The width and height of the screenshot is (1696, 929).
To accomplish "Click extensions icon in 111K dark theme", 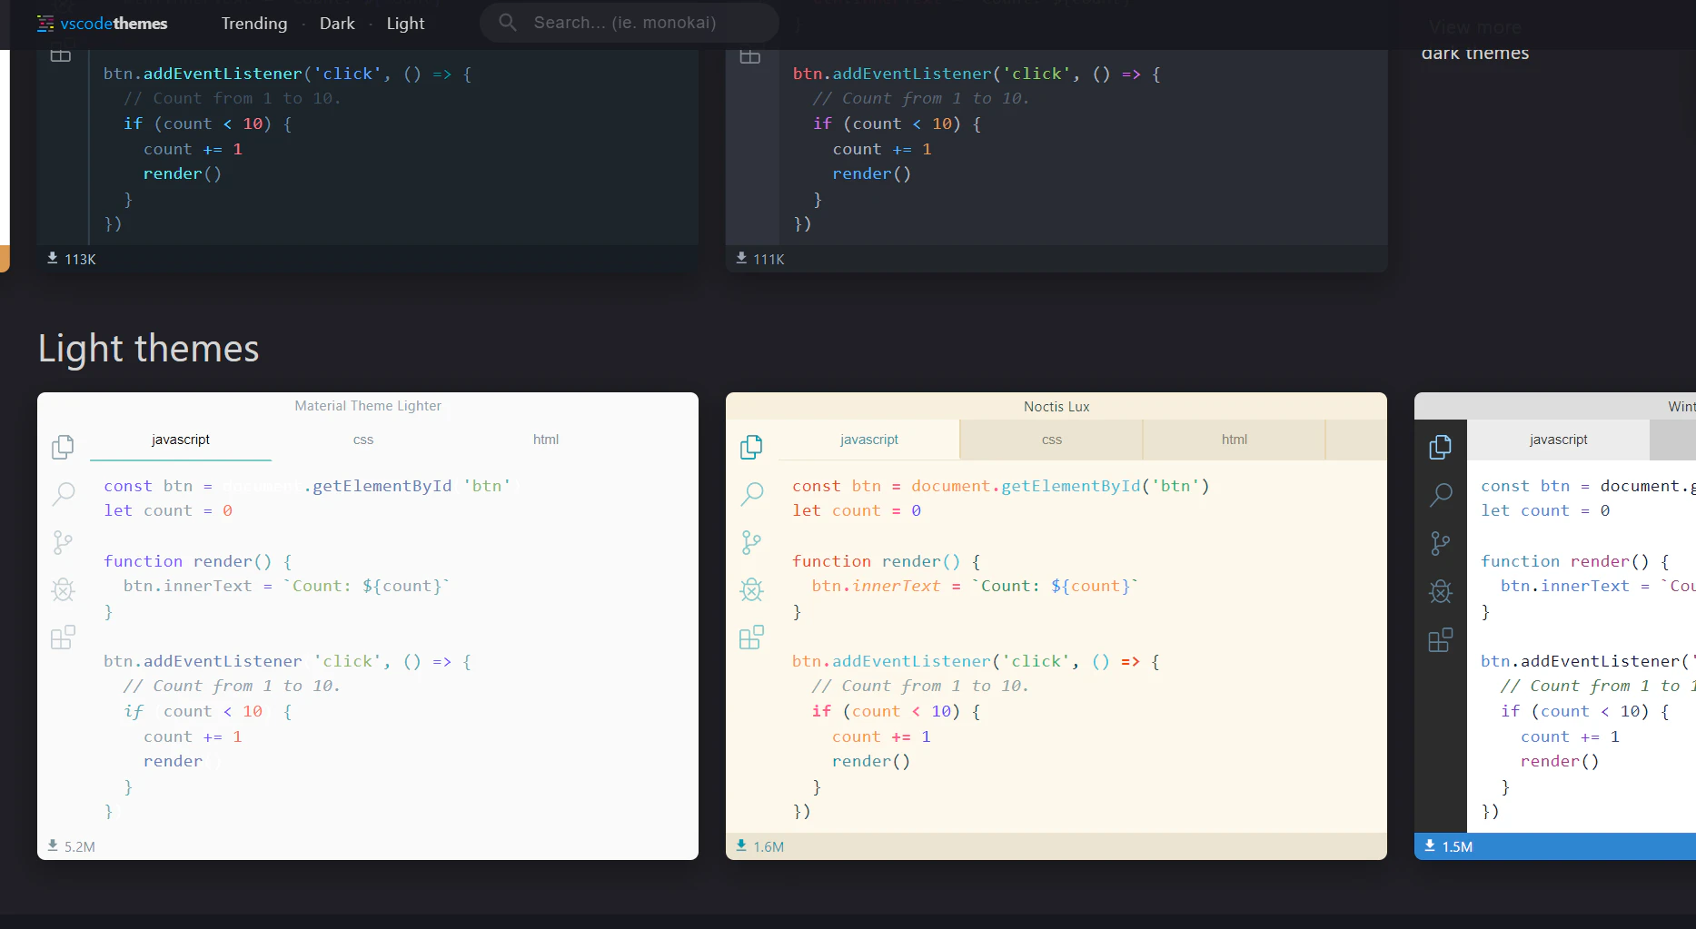I will 750,56.
